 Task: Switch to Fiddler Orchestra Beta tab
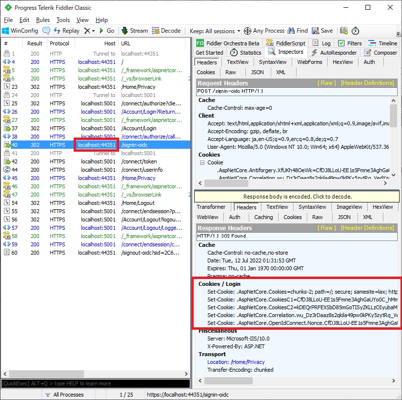(228, 43)
